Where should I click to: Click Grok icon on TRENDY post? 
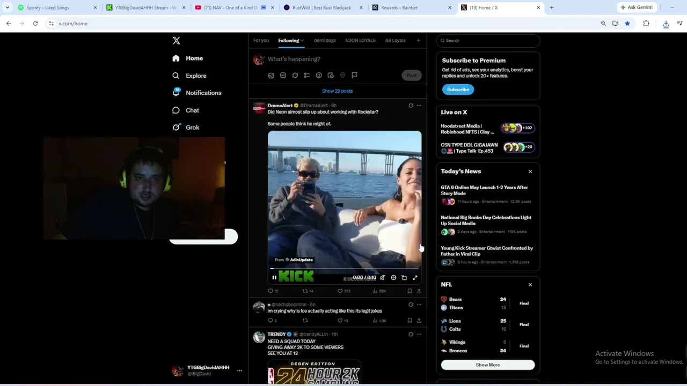coord(411,335)
